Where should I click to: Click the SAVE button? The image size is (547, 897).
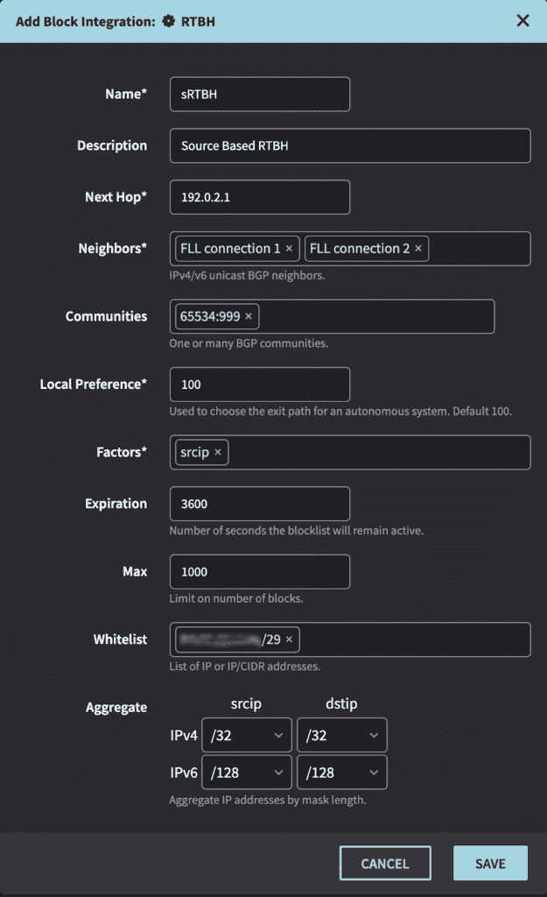coord(490,863)
